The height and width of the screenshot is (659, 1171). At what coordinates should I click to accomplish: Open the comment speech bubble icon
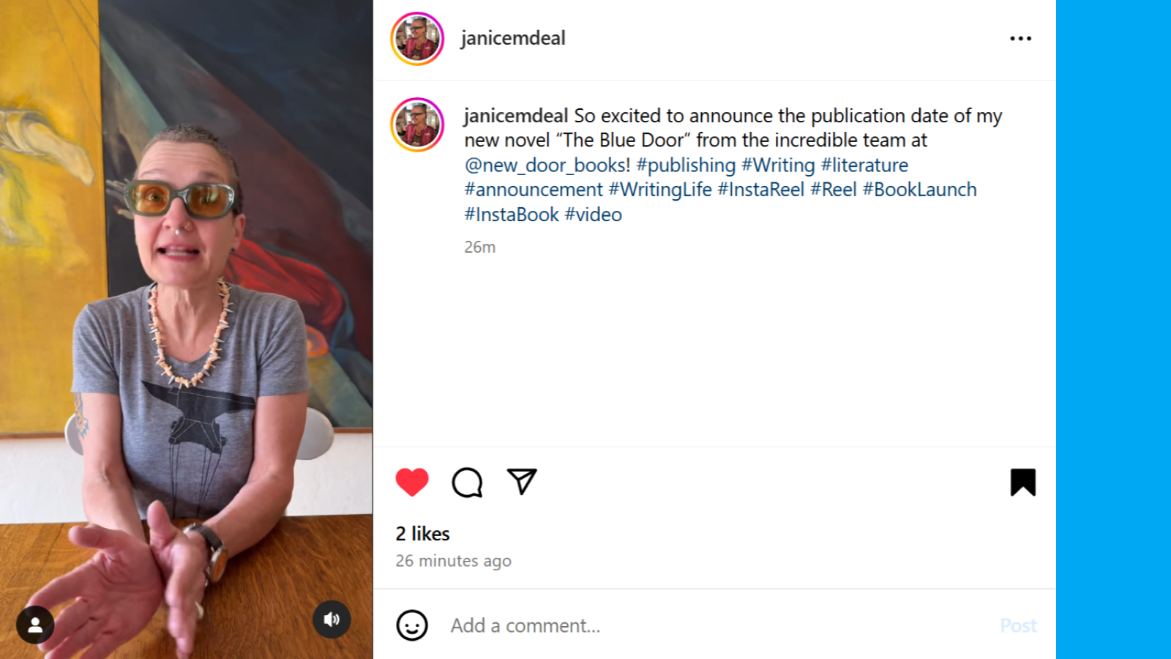click(467, 482)
